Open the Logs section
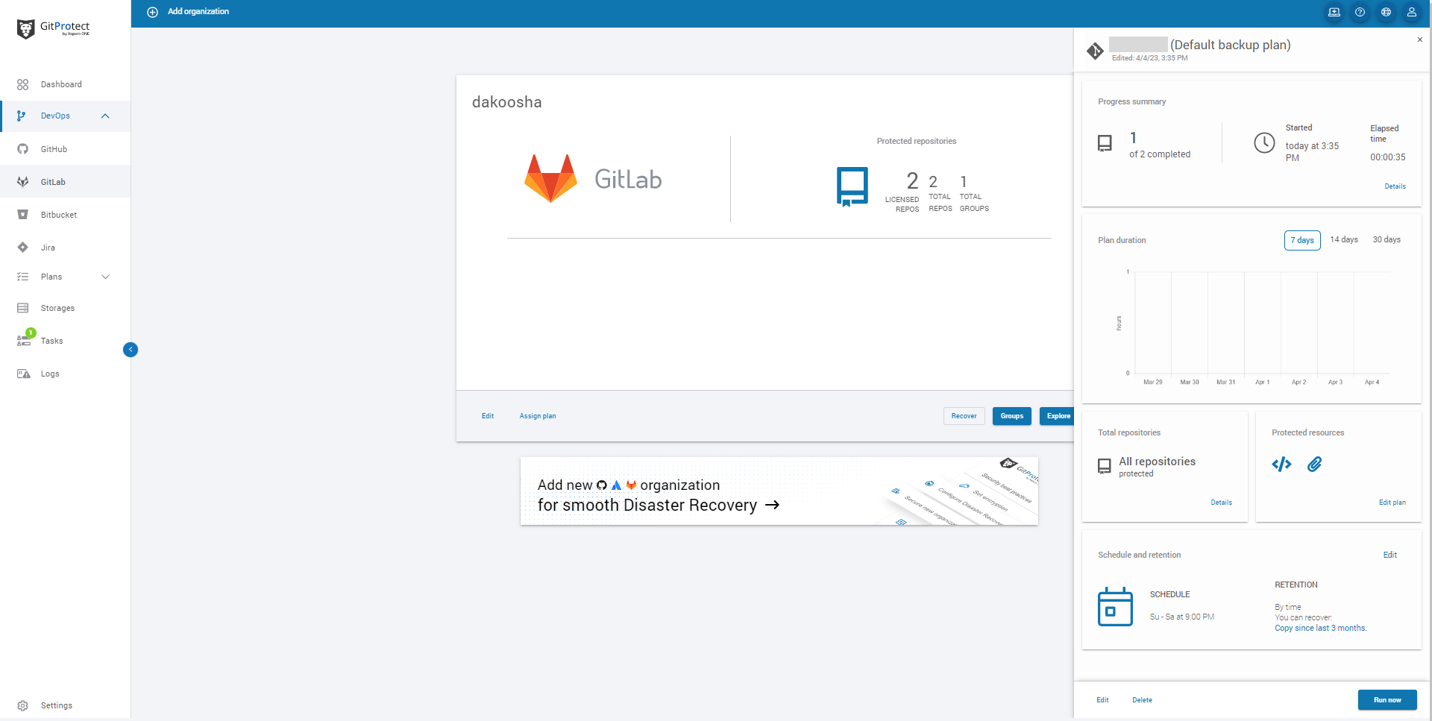This screenshot has height=721, width=1432. pos(49,374)
